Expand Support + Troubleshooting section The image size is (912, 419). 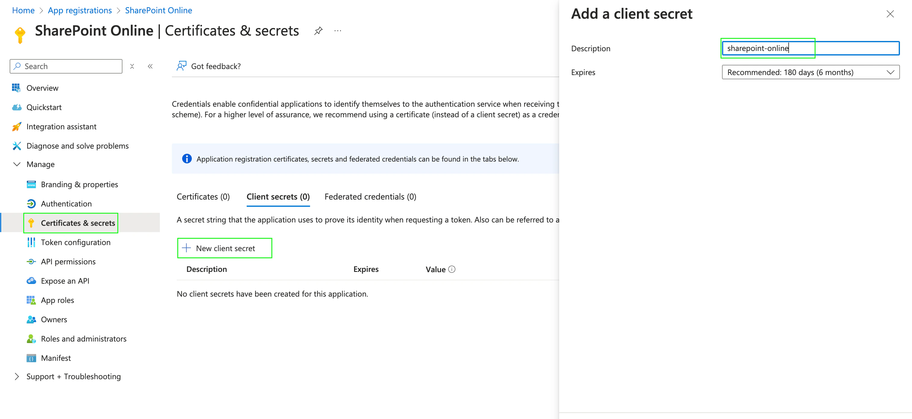pos(17,376)
